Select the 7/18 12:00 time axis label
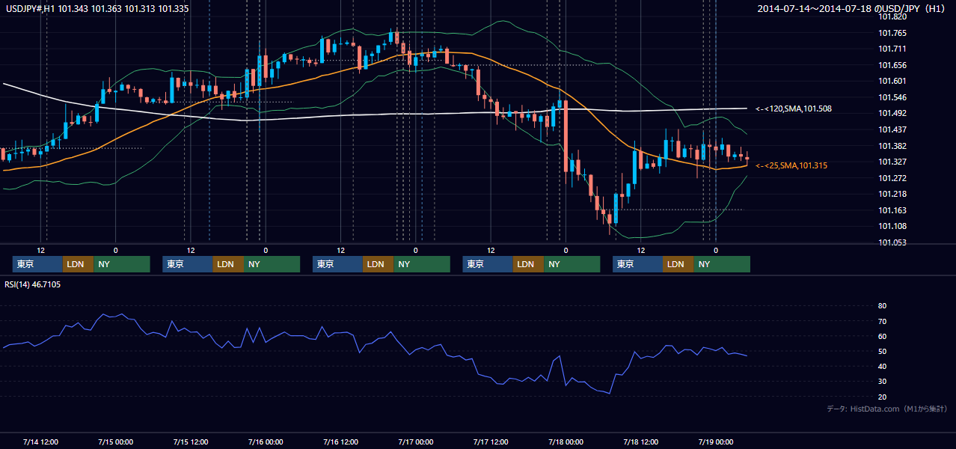 [641, 442]
